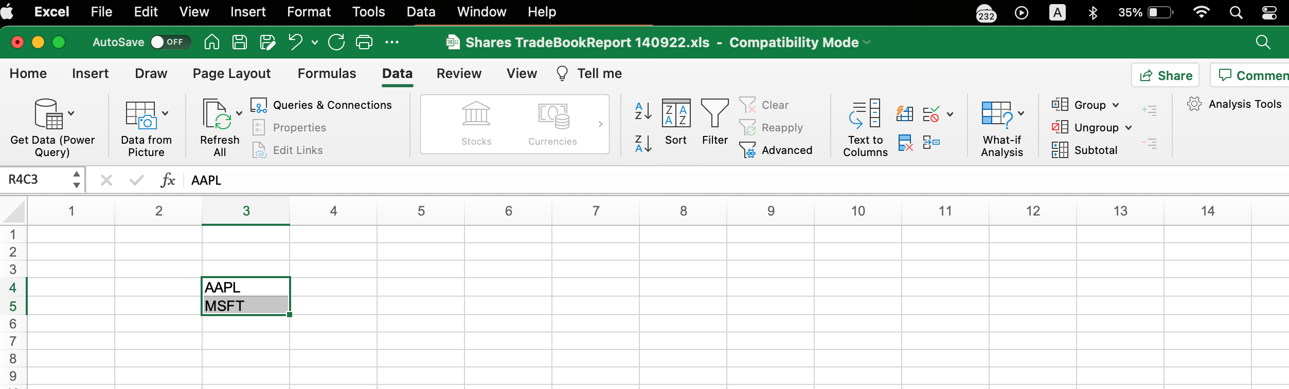The height and width of the screenshot is (389, 1289).
Task: Click the Consolidate icon
Action: pos(931,143)
